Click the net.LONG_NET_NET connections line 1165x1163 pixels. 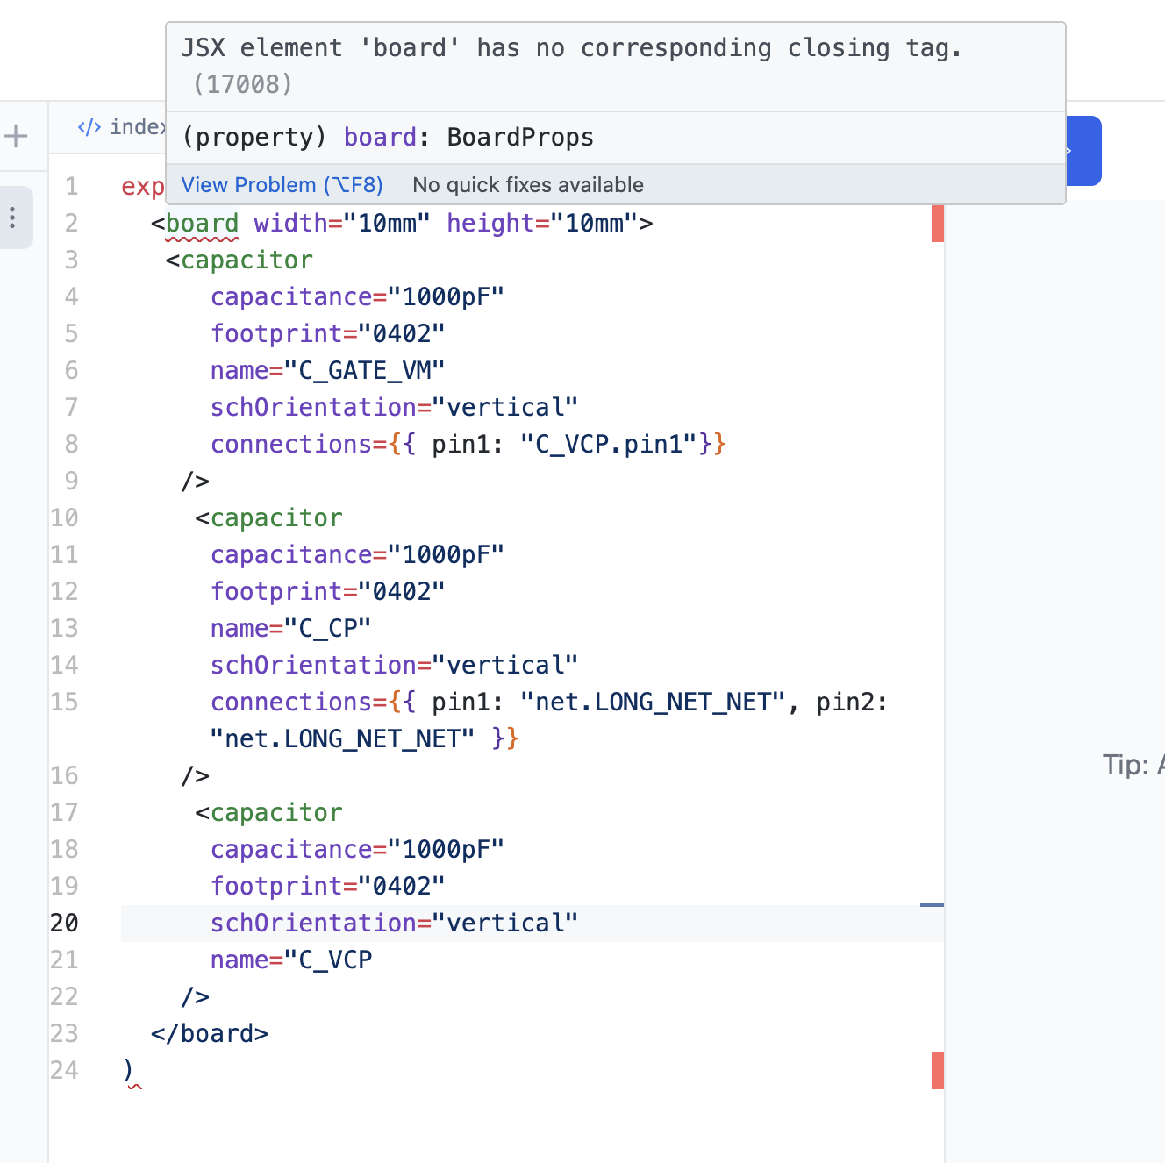pos(549,721)
